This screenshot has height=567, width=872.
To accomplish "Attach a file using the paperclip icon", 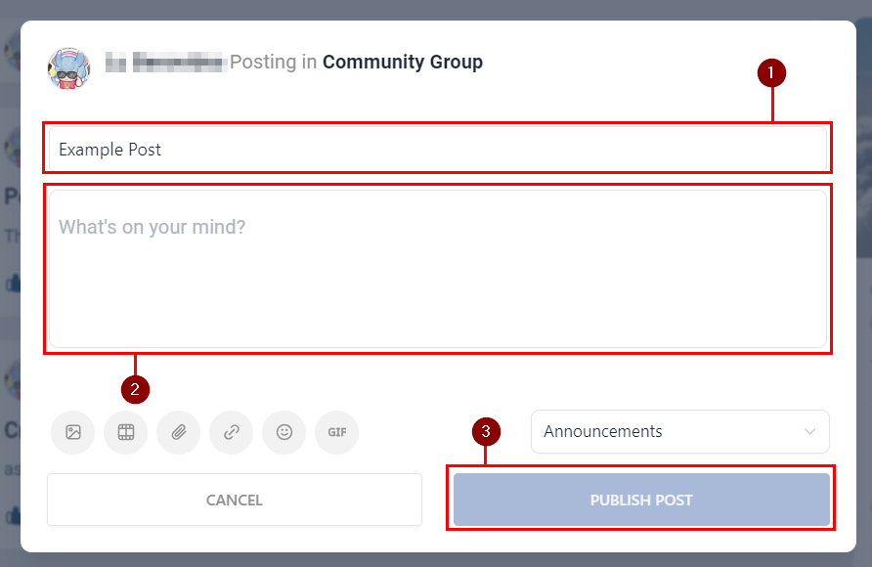I will pos(178,432).
